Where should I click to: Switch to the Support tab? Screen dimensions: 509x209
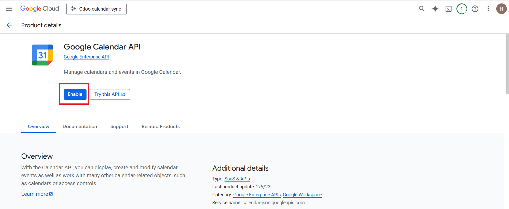119,126
